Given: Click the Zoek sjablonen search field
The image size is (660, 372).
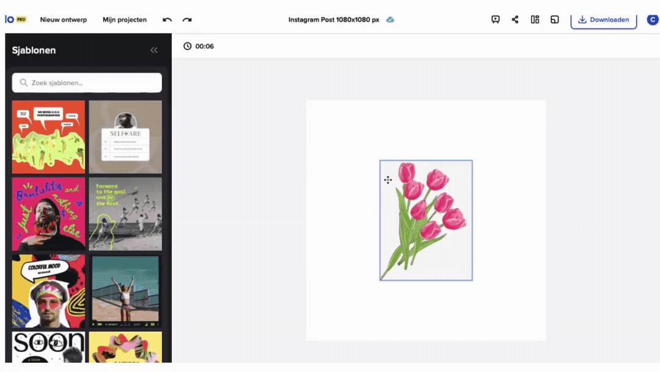Looking at the screenshot, I should click(87, 83).
